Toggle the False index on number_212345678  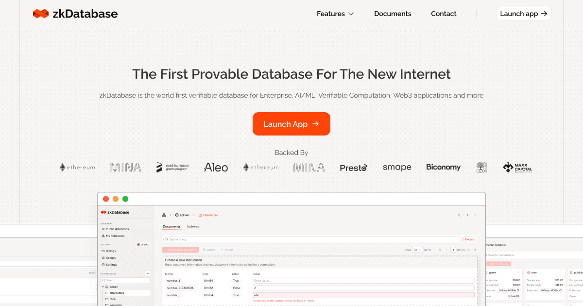click(x=237, y=288)
